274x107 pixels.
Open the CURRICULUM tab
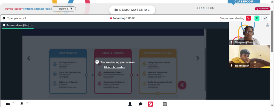(205, 8)
